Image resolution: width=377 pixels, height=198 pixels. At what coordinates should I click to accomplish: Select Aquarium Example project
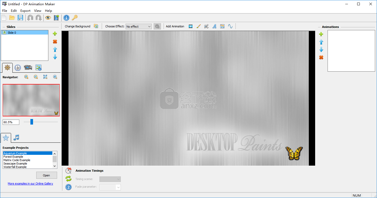pos(28,153)
